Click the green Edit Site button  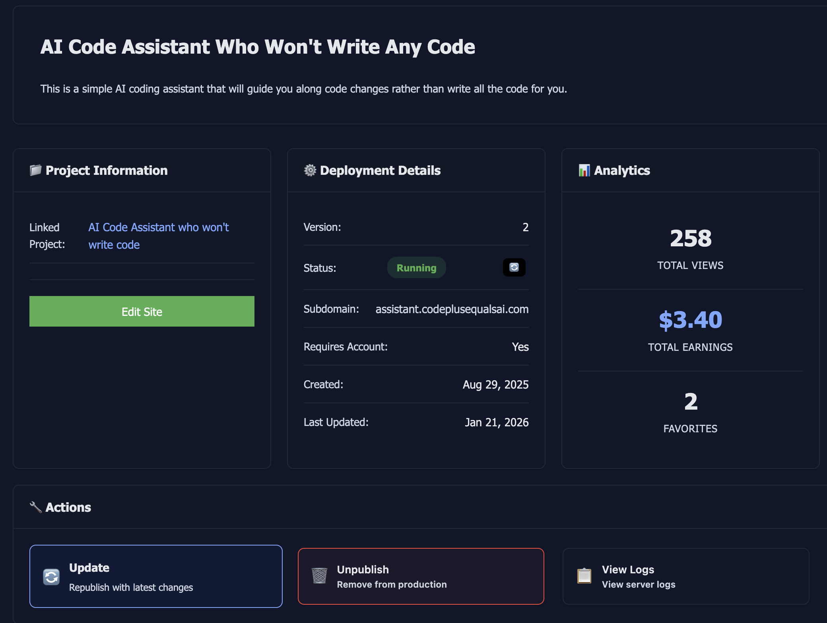point(142,311)
